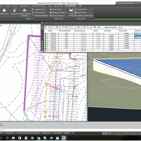Open Google Chrome from the taskbar
This screenshot has height=141, width=141.
(32, 138)
